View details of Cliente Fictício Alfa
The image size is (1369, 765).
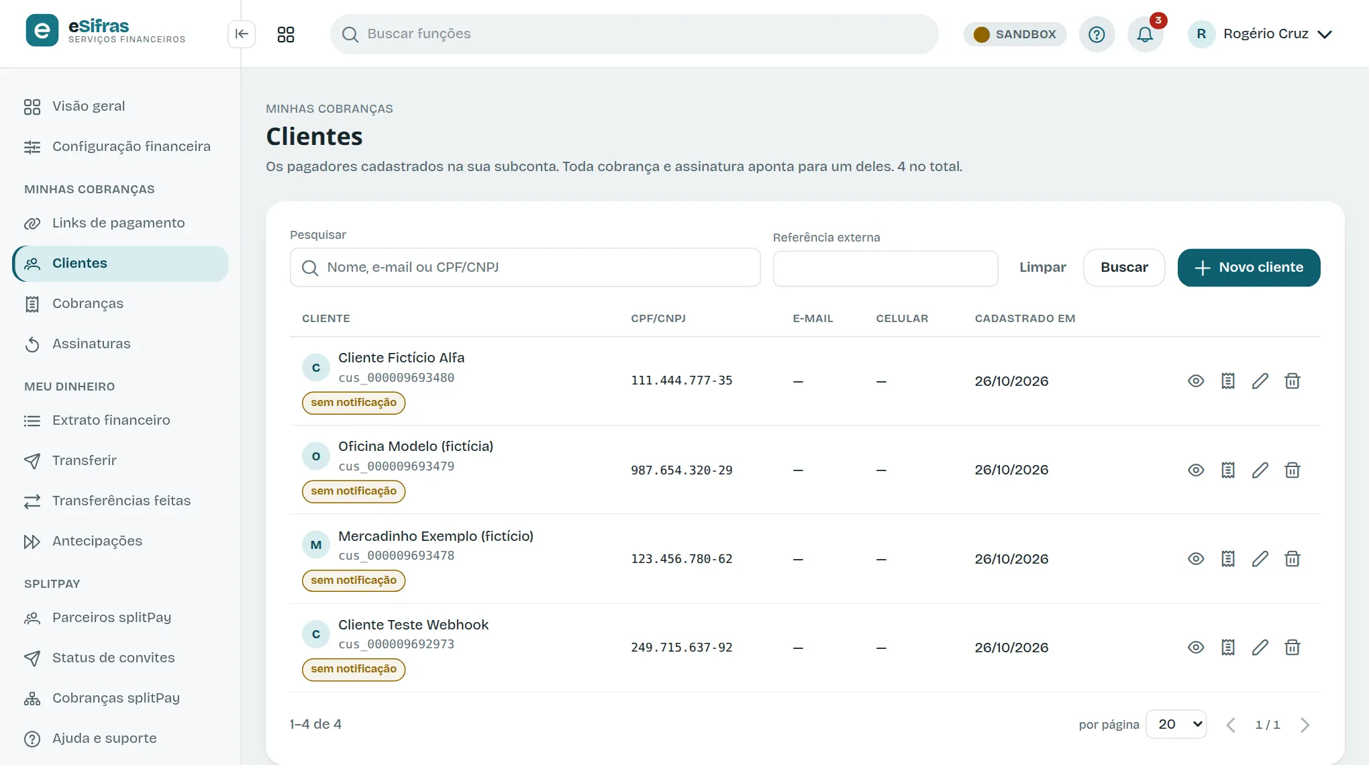(1196, 381)
